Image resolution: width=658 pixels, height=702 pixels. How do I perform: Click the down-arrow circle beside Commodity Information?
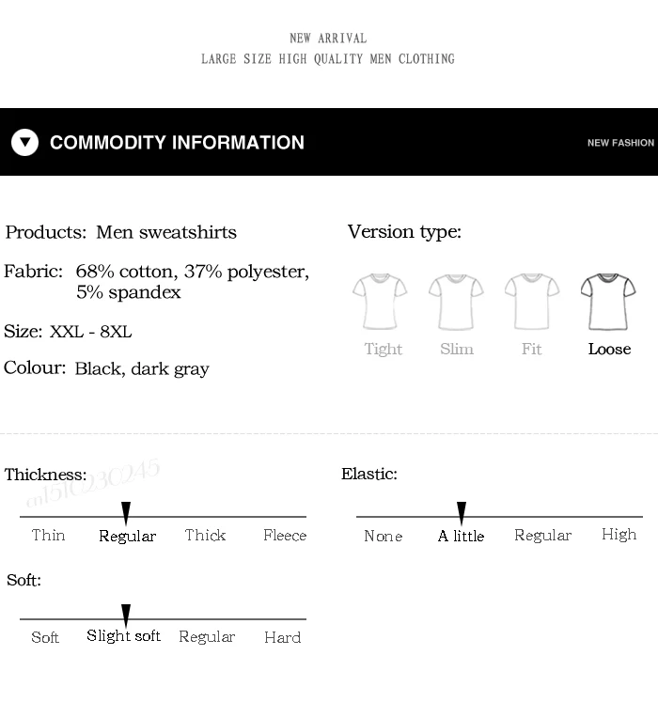point(24,142)
